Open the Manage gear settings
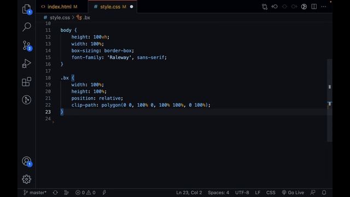 point(27,179)
